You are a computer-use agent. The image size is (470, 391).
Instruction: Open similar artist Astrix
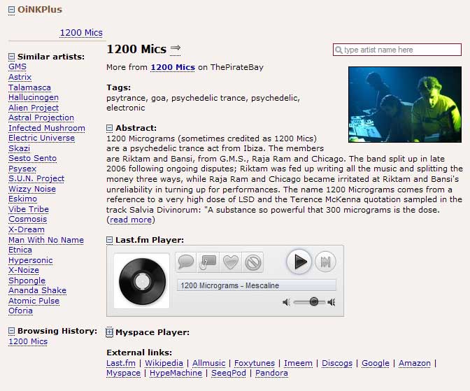(x=20, y=77)
